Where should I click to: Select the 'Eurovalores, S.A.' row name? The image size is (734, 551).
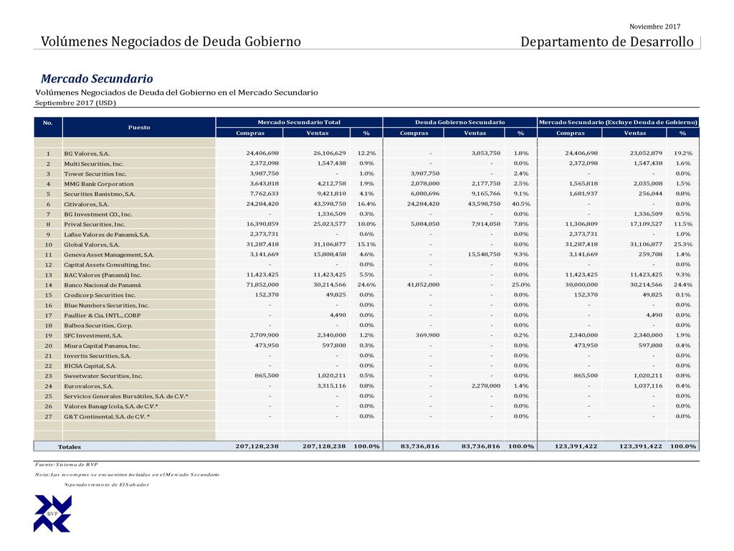coord(88,387)
